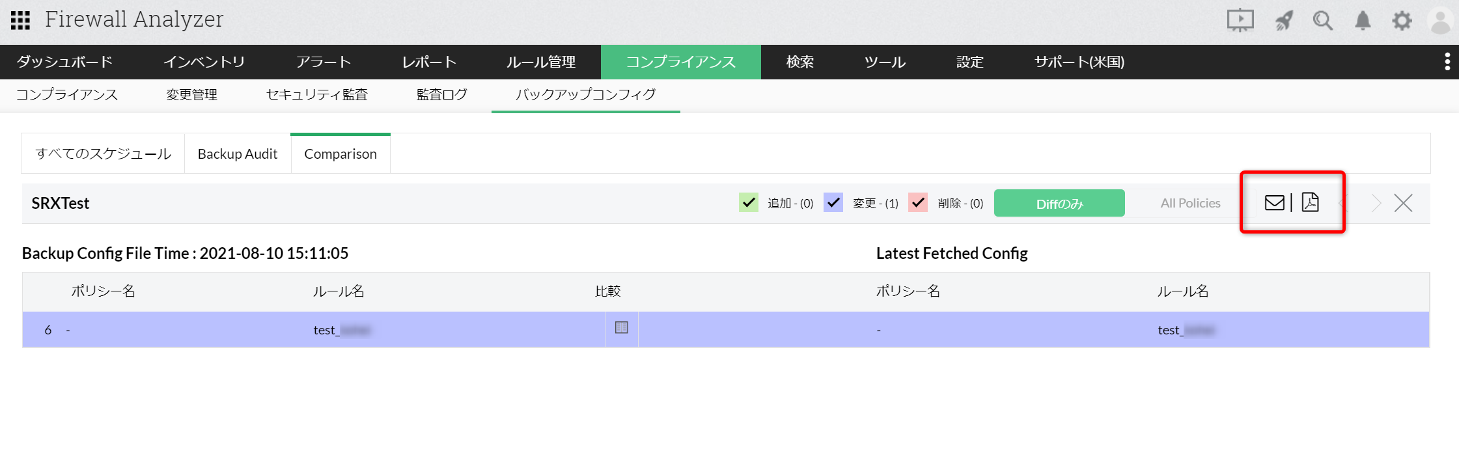Click the All Policies button

pyautogui.click(x=1190, y=204)
